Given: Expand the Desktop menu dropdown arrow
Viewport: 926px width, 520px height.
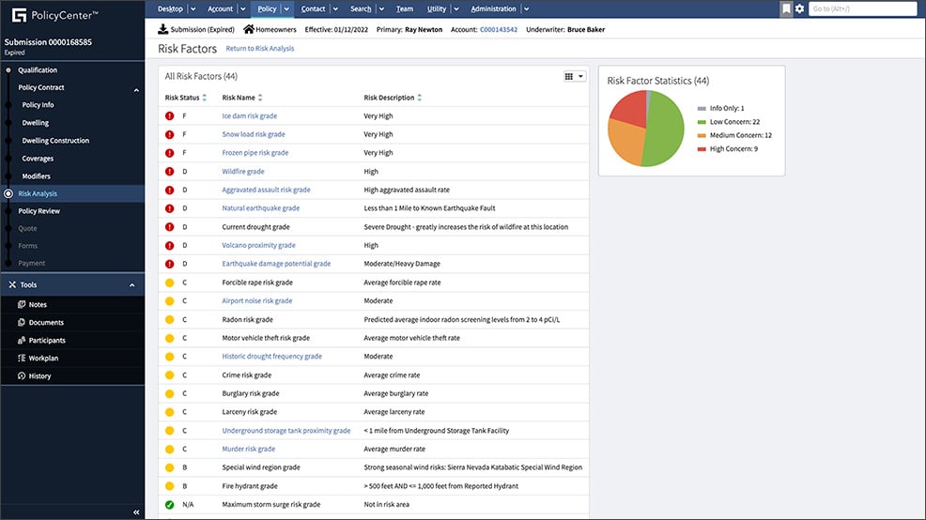Looking at the screenshot, I should (x=193, y=9).
